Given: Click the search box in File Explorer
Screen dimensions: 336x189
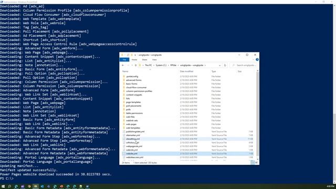Looking at the screenshot, I should pyautogui.click(x=244, y=65).
